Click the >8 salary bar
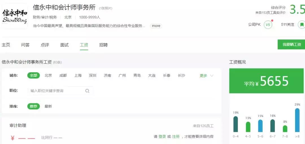Image resolution: width=305 pixels, height=144 pixels. pos(297,120)
